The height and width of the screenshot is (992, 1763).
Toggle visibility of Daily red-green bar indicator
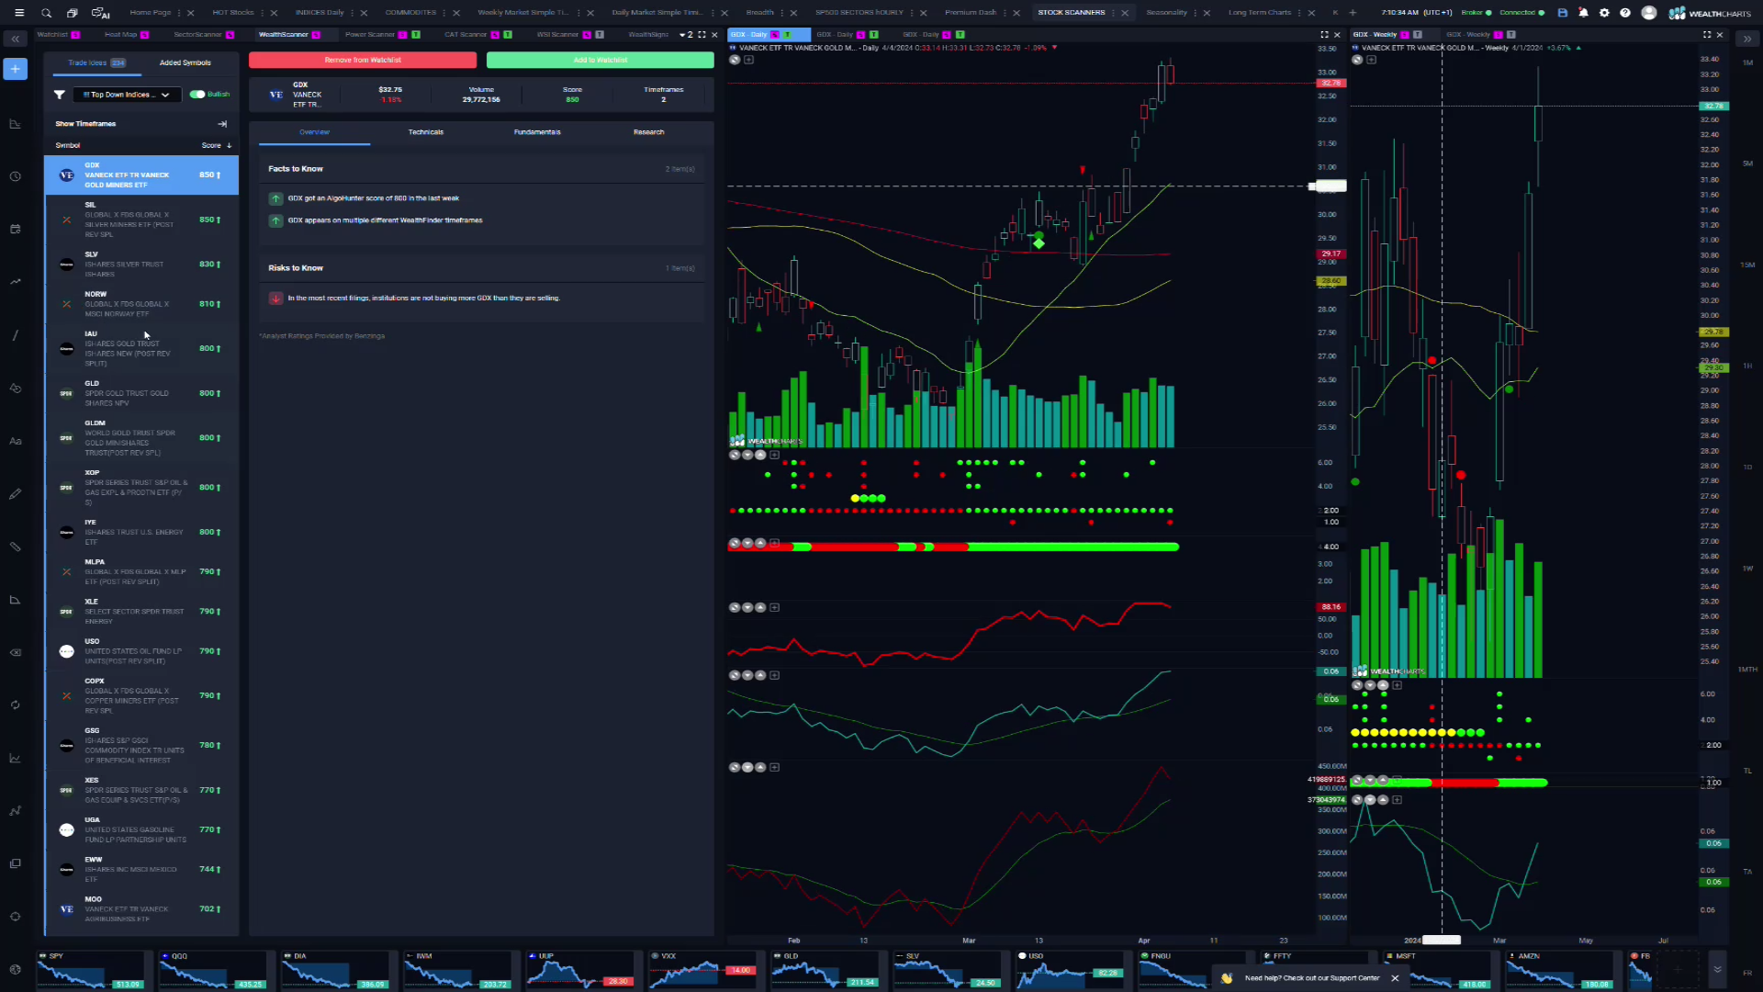pyautogui.click(x=735, y=544)
